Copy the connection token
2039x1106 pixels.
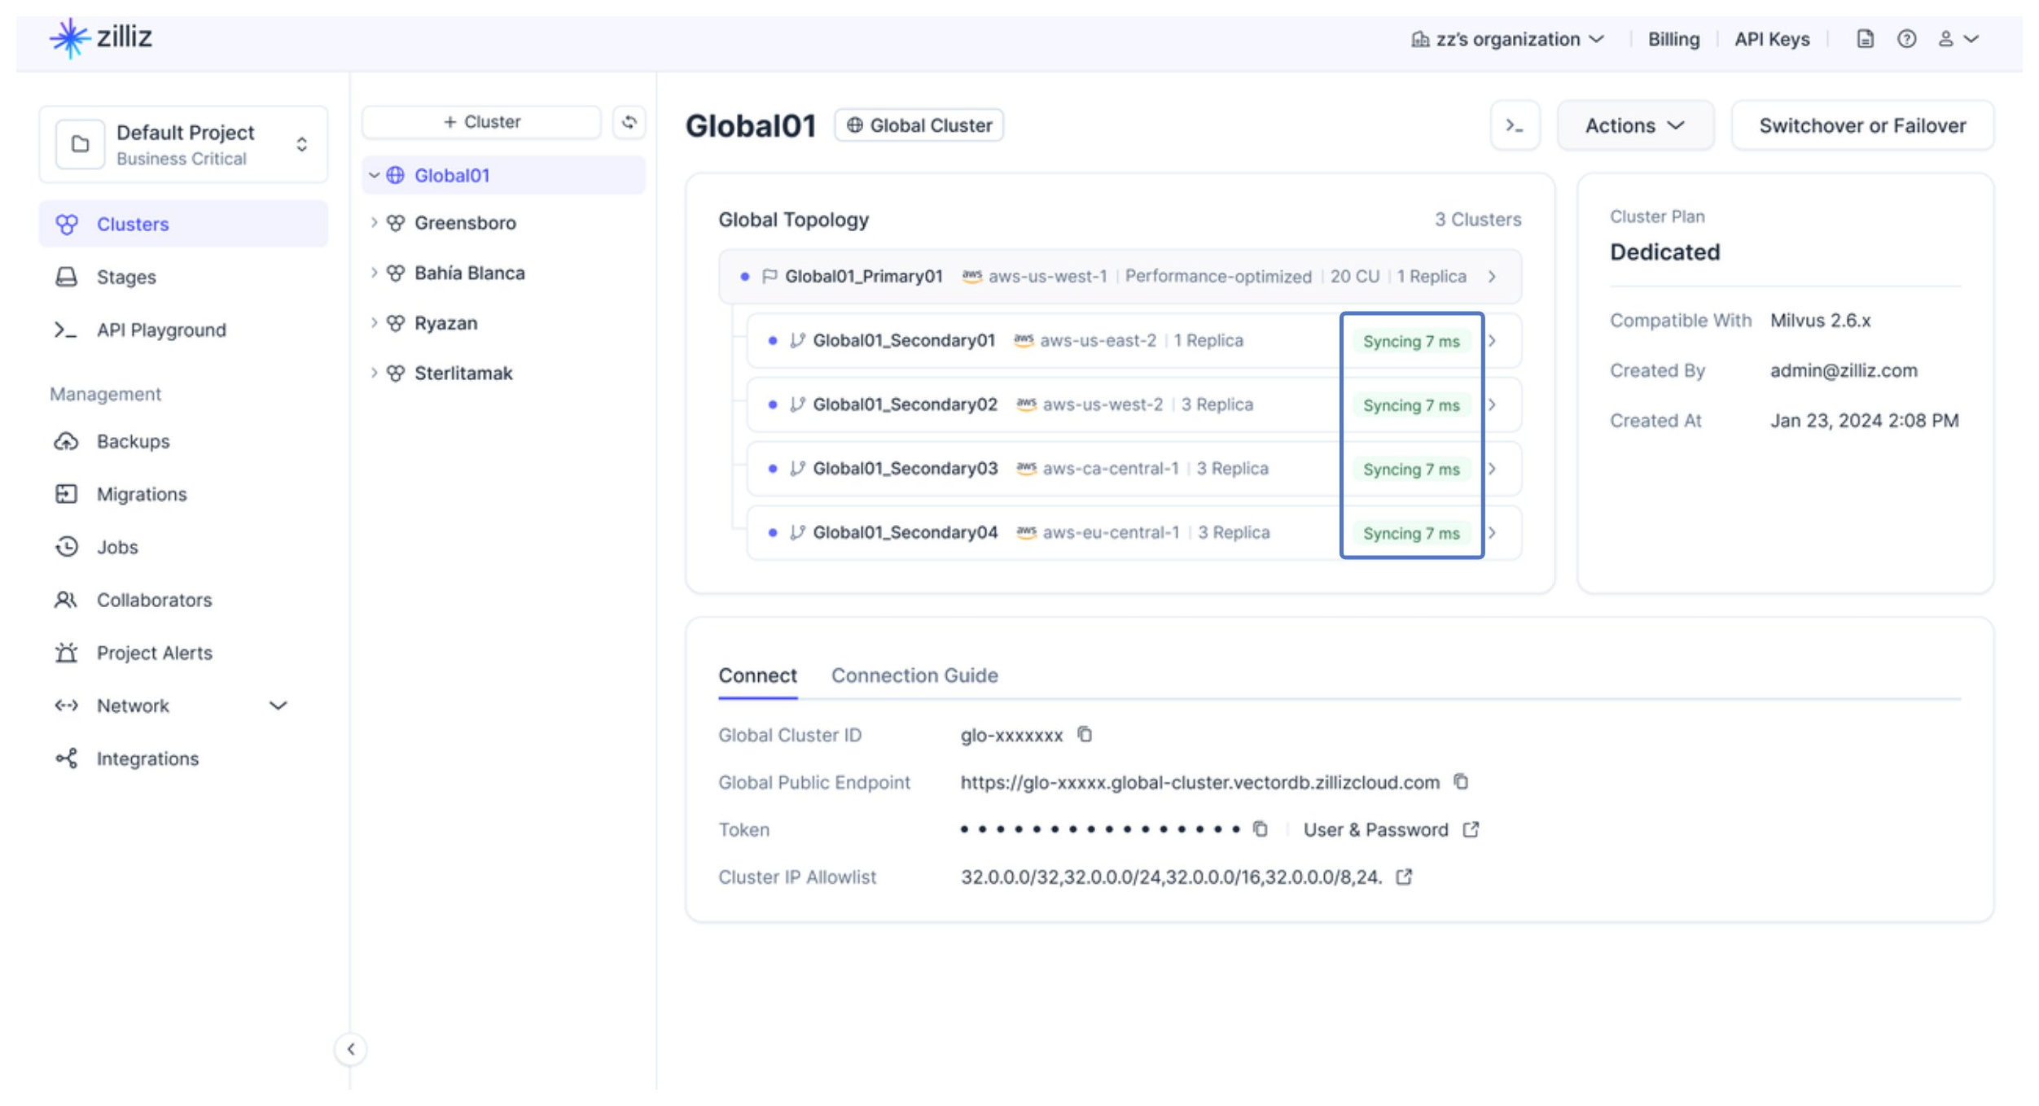pos(1260,828)
